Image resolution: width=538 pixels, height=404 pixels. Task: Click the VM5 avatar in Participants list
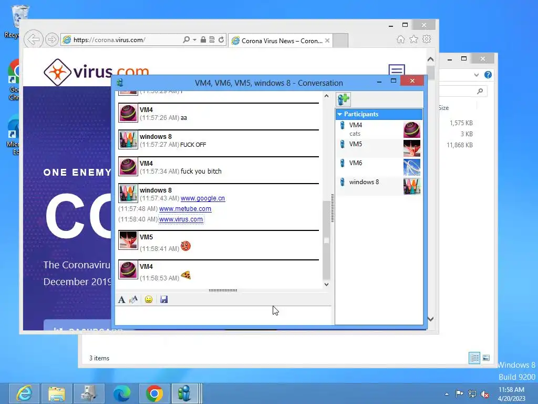(411, 148)
